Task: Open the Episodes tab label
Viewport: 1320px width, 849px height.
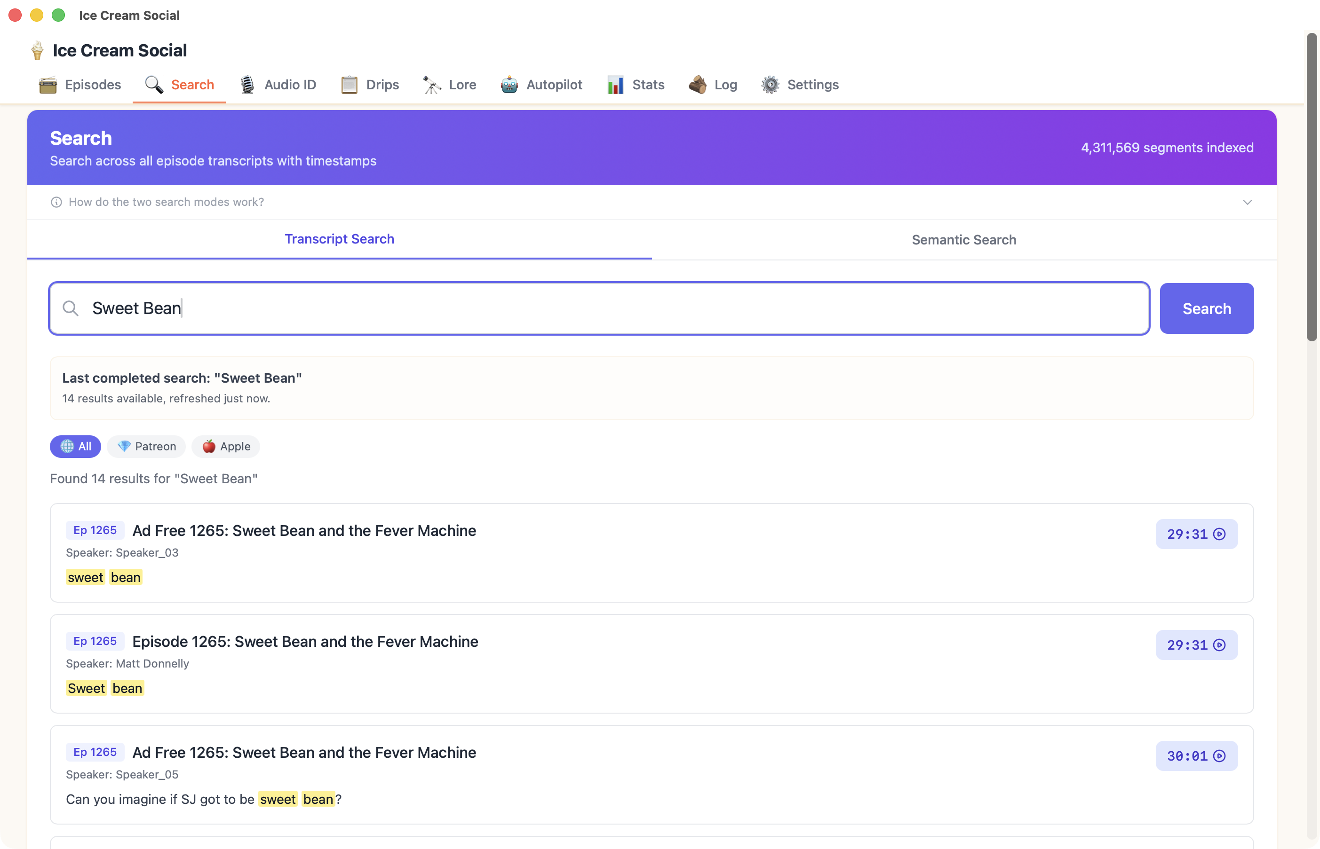Action: click(x=93, y=85)
